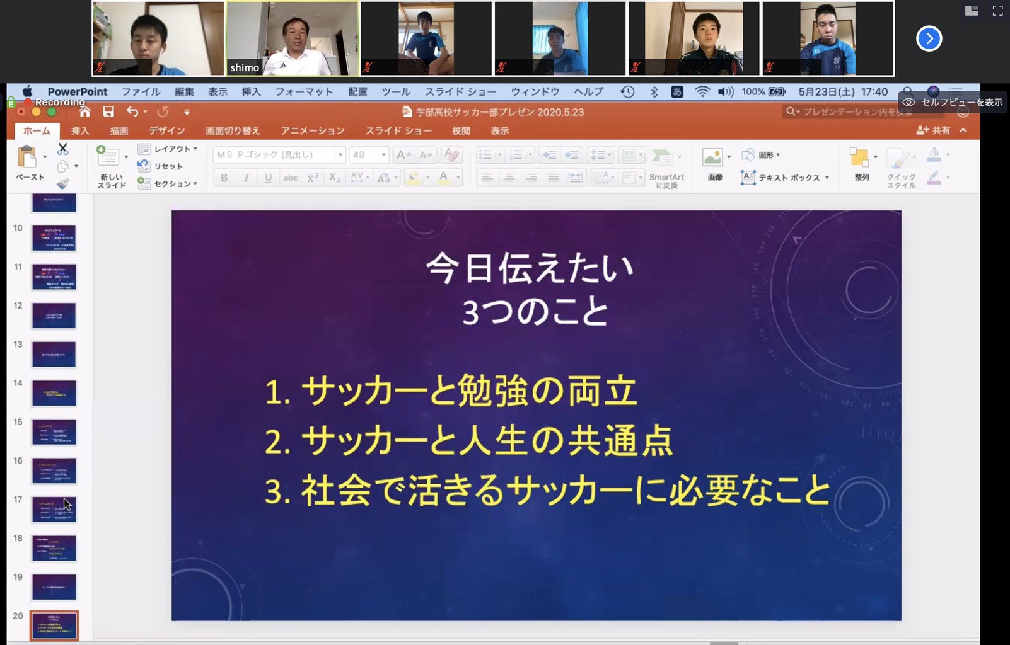
Task: Toggle Italic text style
Action: pos(246,178)
